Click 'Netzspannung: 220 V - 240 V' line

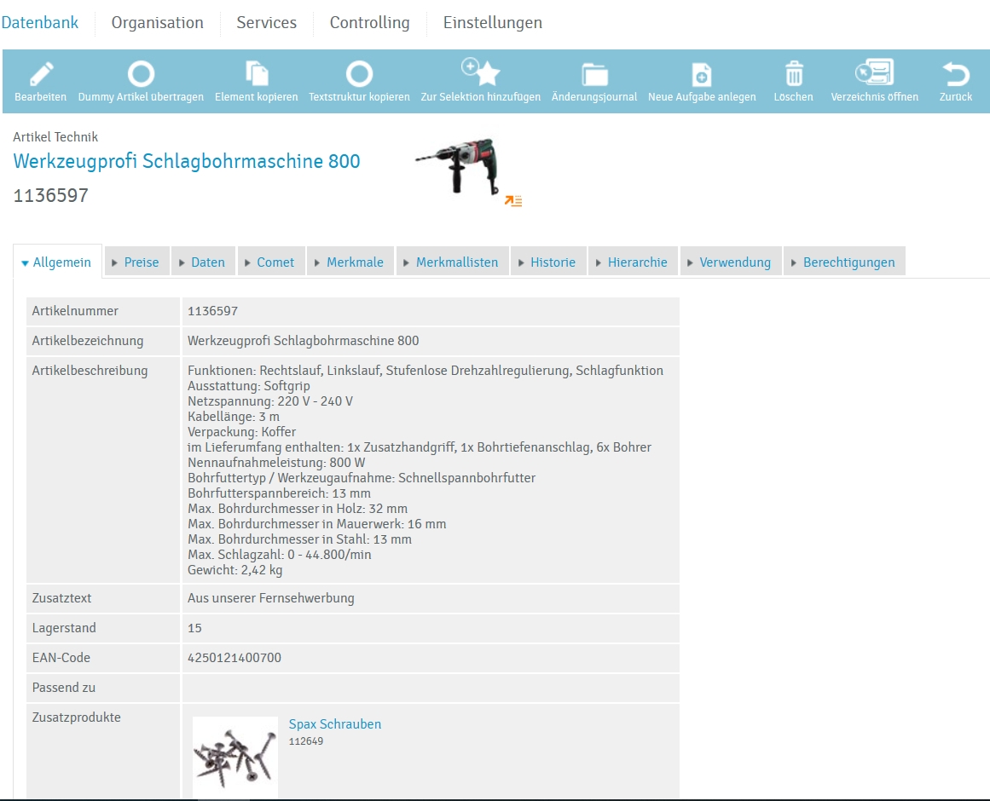coord(270,401)
